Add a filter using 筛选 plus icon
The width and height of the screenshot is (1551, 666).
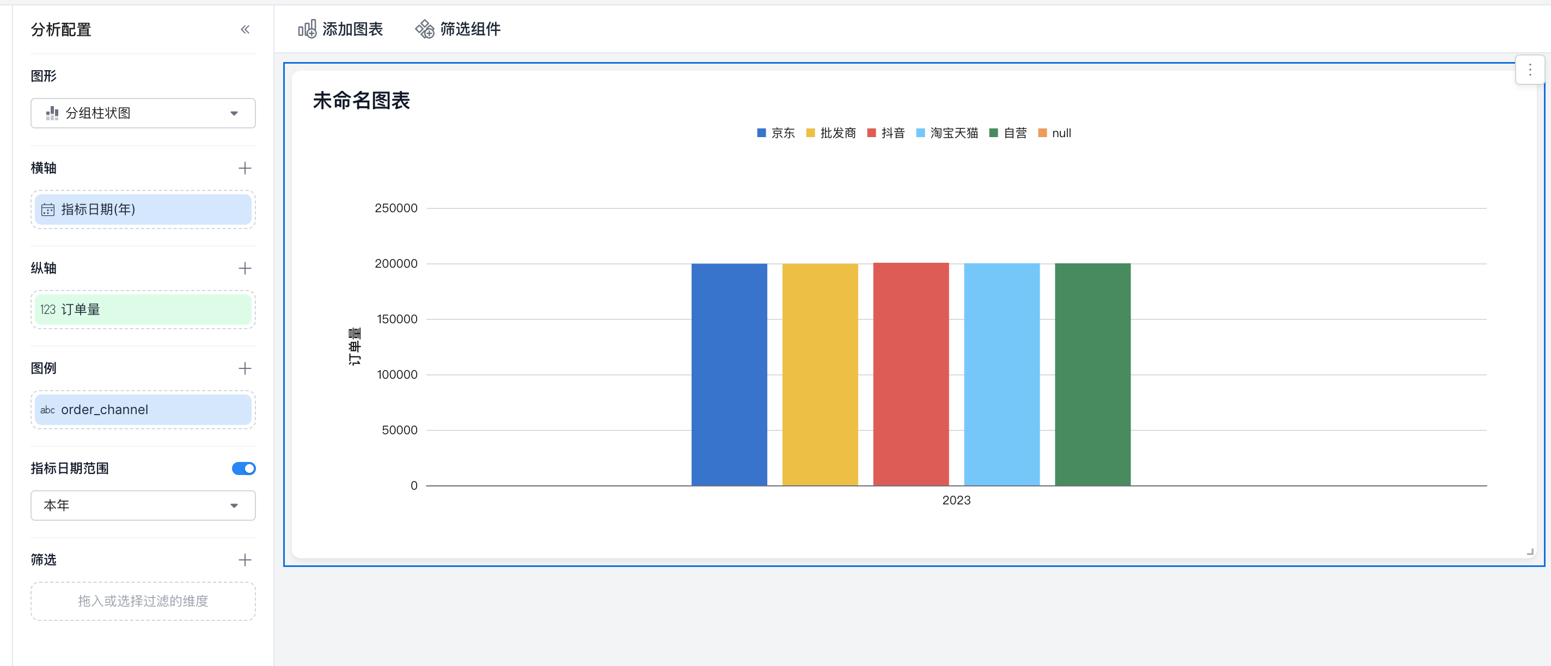(245, 560)
